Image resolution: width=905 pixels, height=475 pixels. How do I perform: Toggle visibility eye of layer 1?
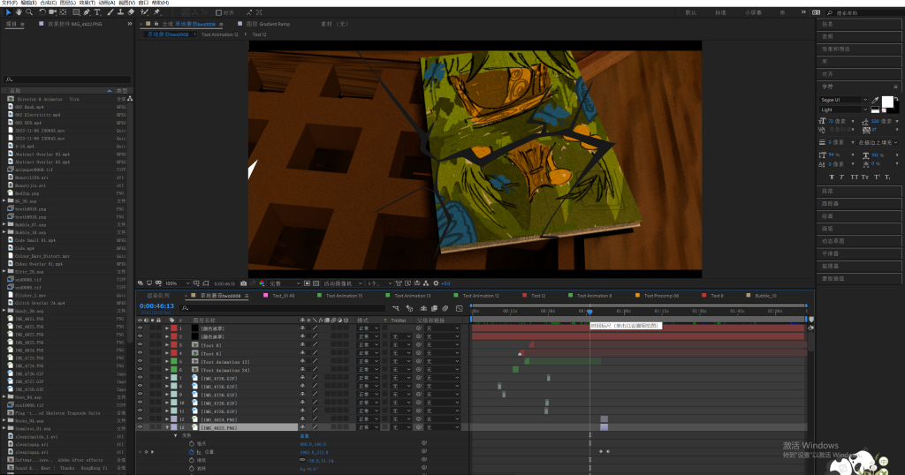pos(140,328)
